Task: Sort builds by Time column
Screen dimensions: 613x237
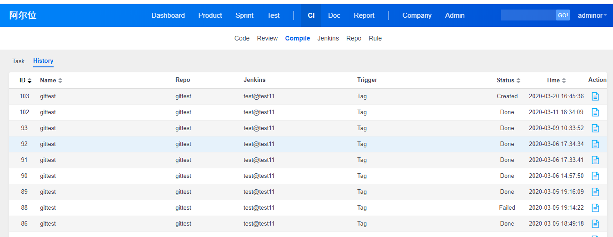Action: pyautogui.click(x=556, y=81)
